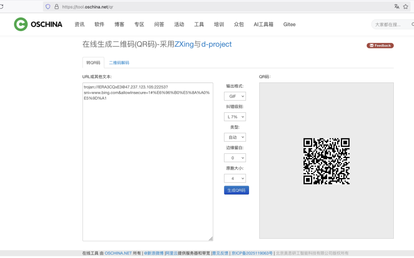Click the OSCHINA logo
The width and height of the screenshot is (414, 258).
(38, 24)
